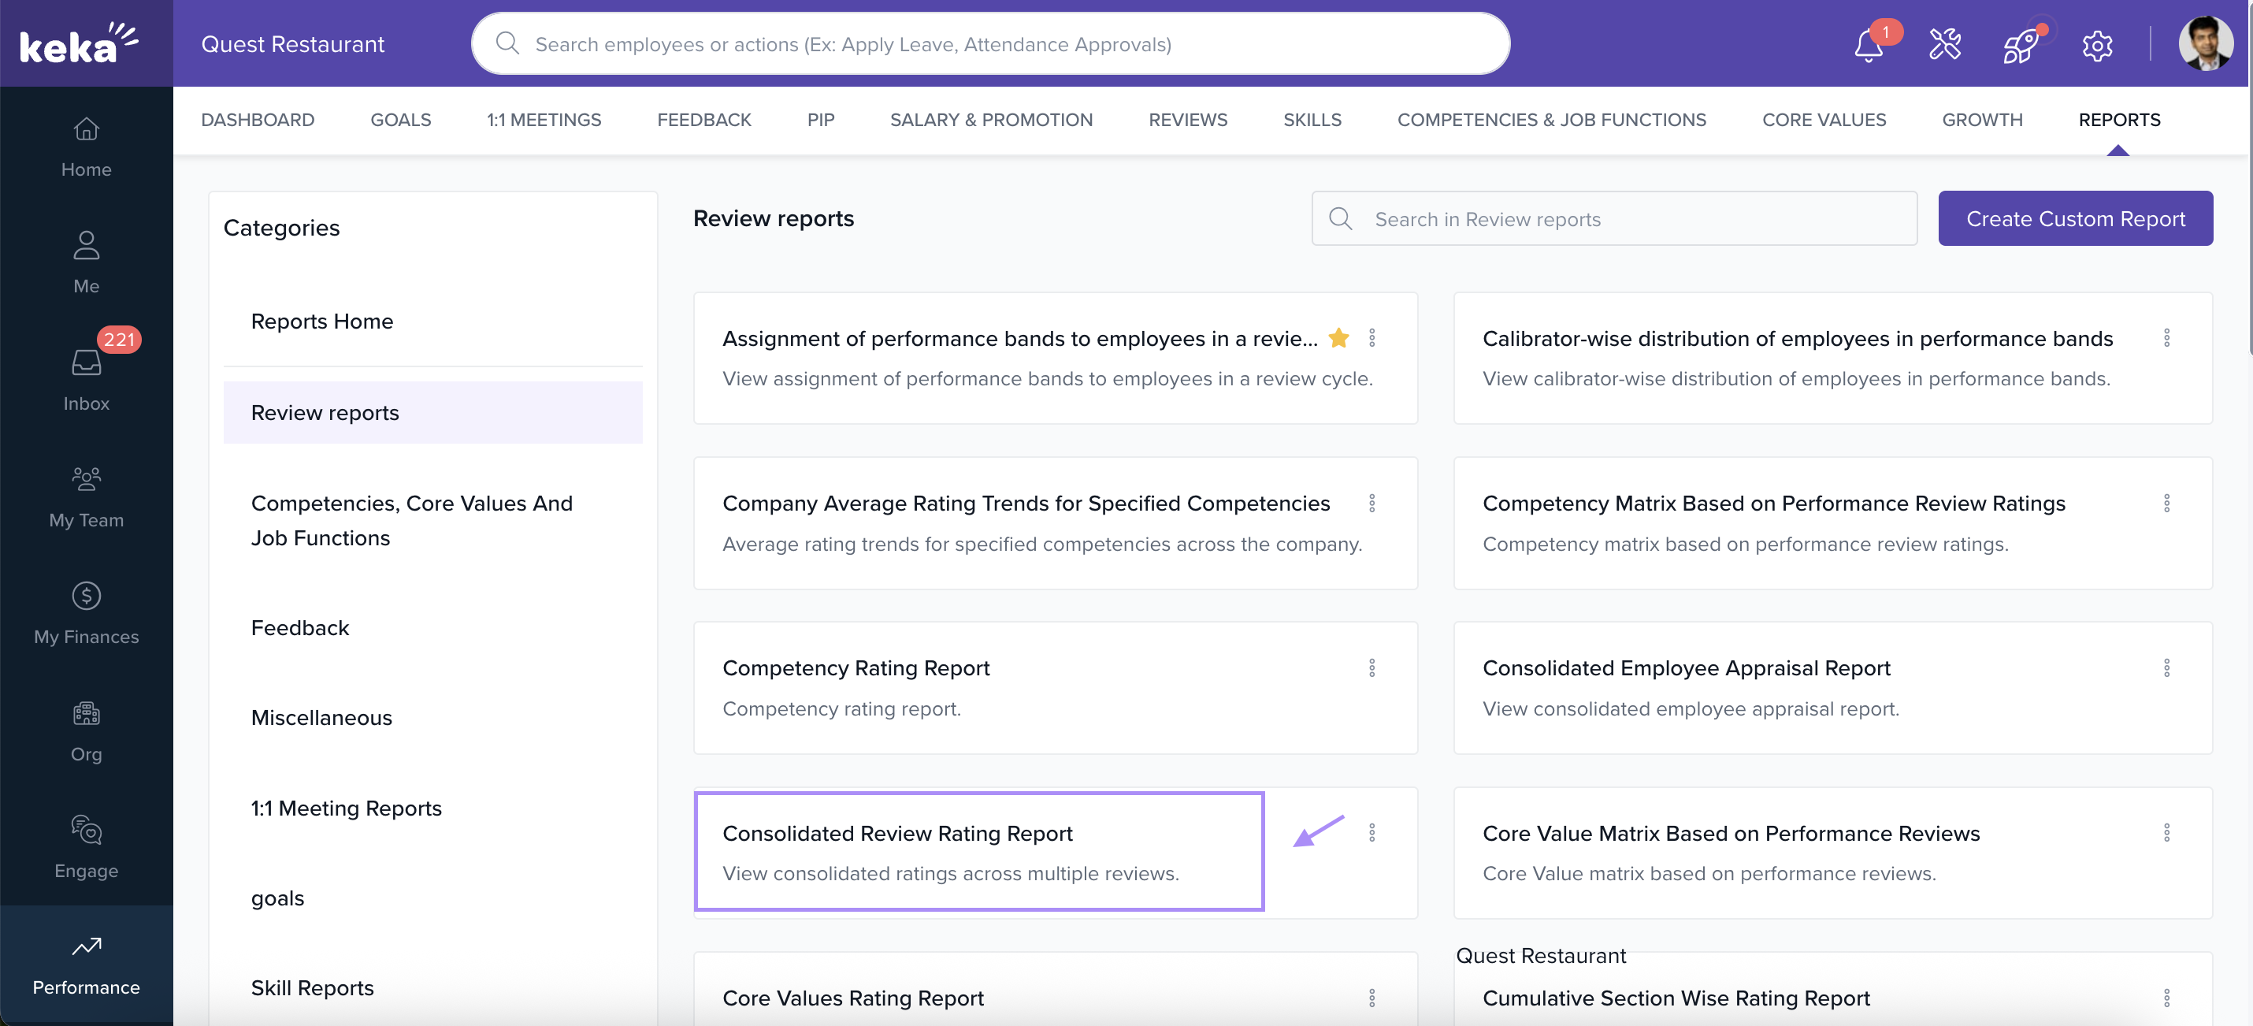Click the rocket icon in header
The width and height of the screenshot is (2253, 1026).
[2021, 45]
